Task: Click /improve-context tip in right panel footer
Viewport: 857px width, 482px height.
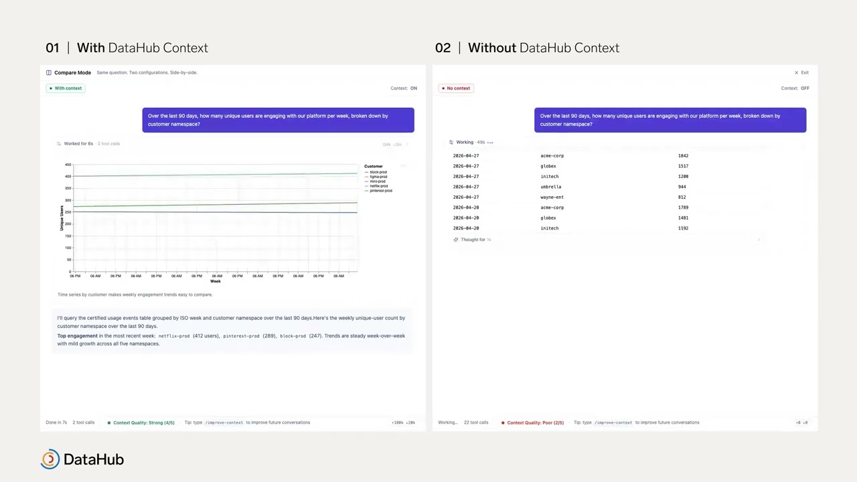Action: (613, 422)
